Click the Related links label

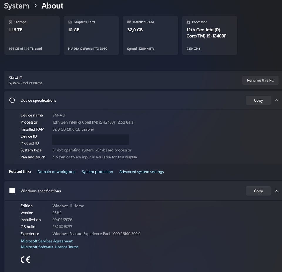click(20, 171)
